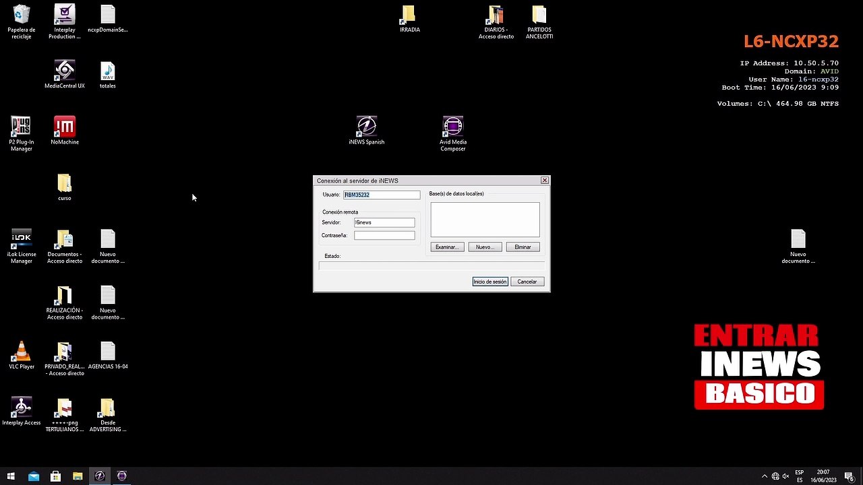863x485 pixels.
Task: Click the Examinar... button
Action: (447, 247)
